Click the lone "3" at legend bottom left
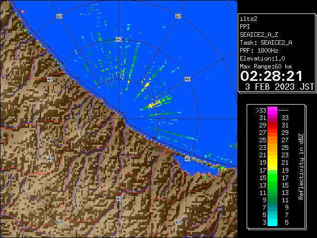This screenshot has width=317, height=238. [264, 223]
